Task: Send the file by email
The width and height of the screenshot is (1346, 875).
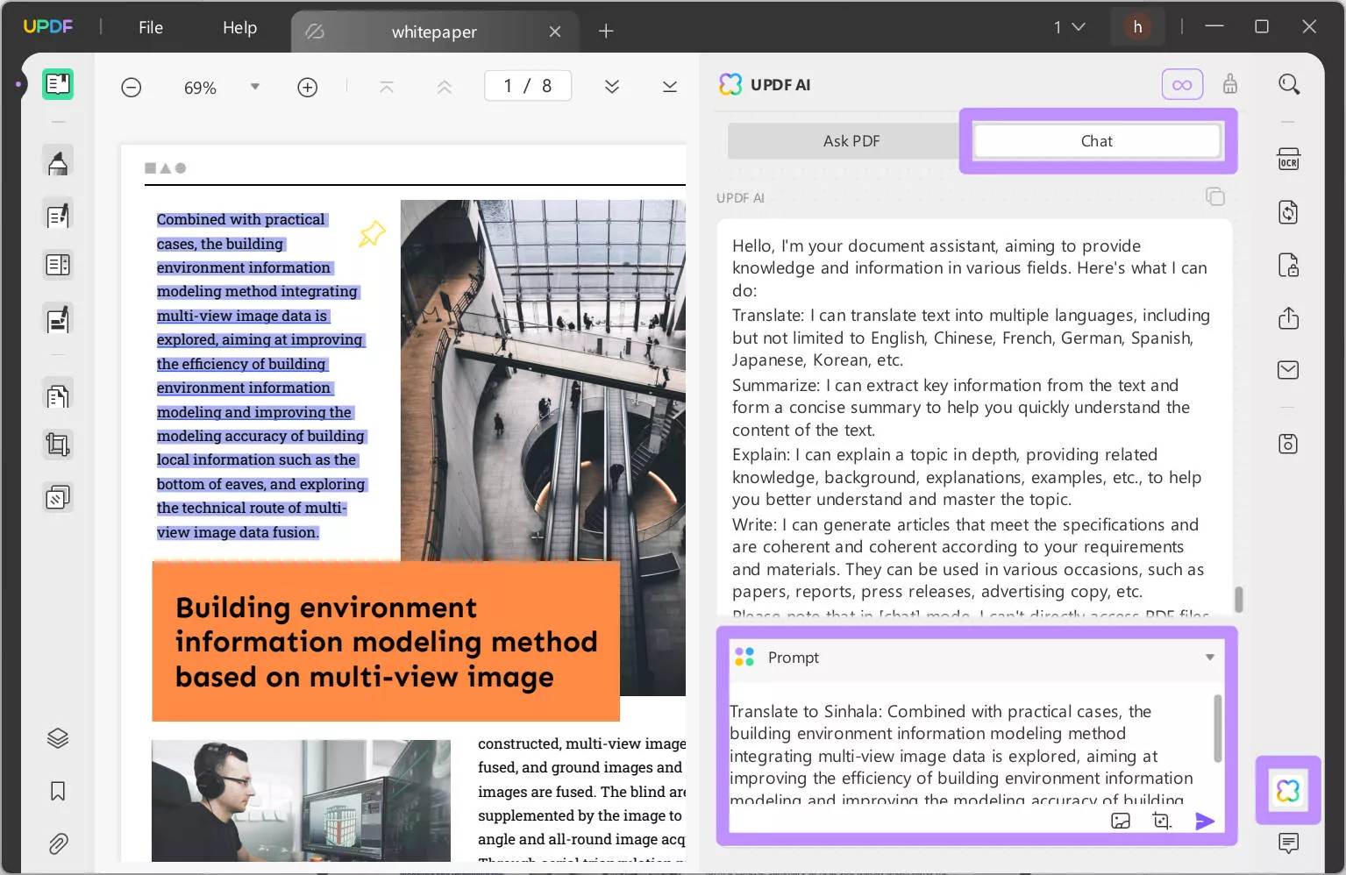Action: tap(1288, 370)
